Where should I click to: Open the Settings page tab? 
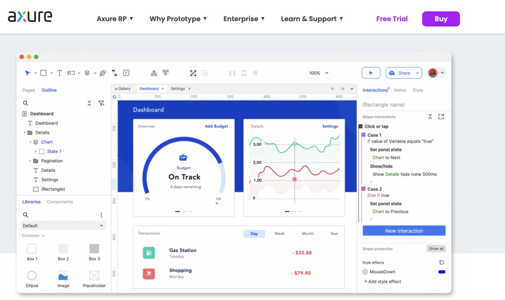tap(177, 89)
